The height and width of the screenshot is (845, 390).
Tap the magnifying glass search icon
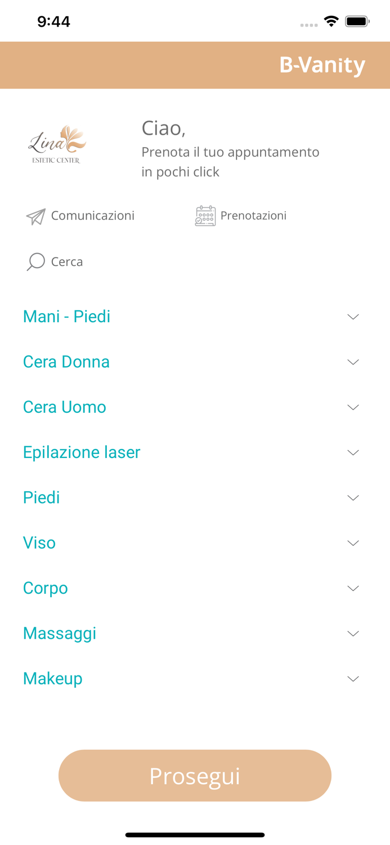click(x=35, y=262)
